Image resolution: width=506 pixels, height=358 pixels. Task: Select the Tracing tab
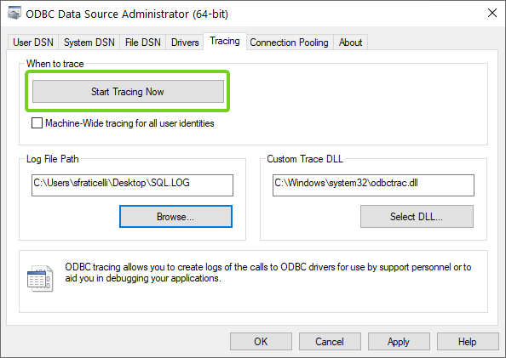point(225,41)
